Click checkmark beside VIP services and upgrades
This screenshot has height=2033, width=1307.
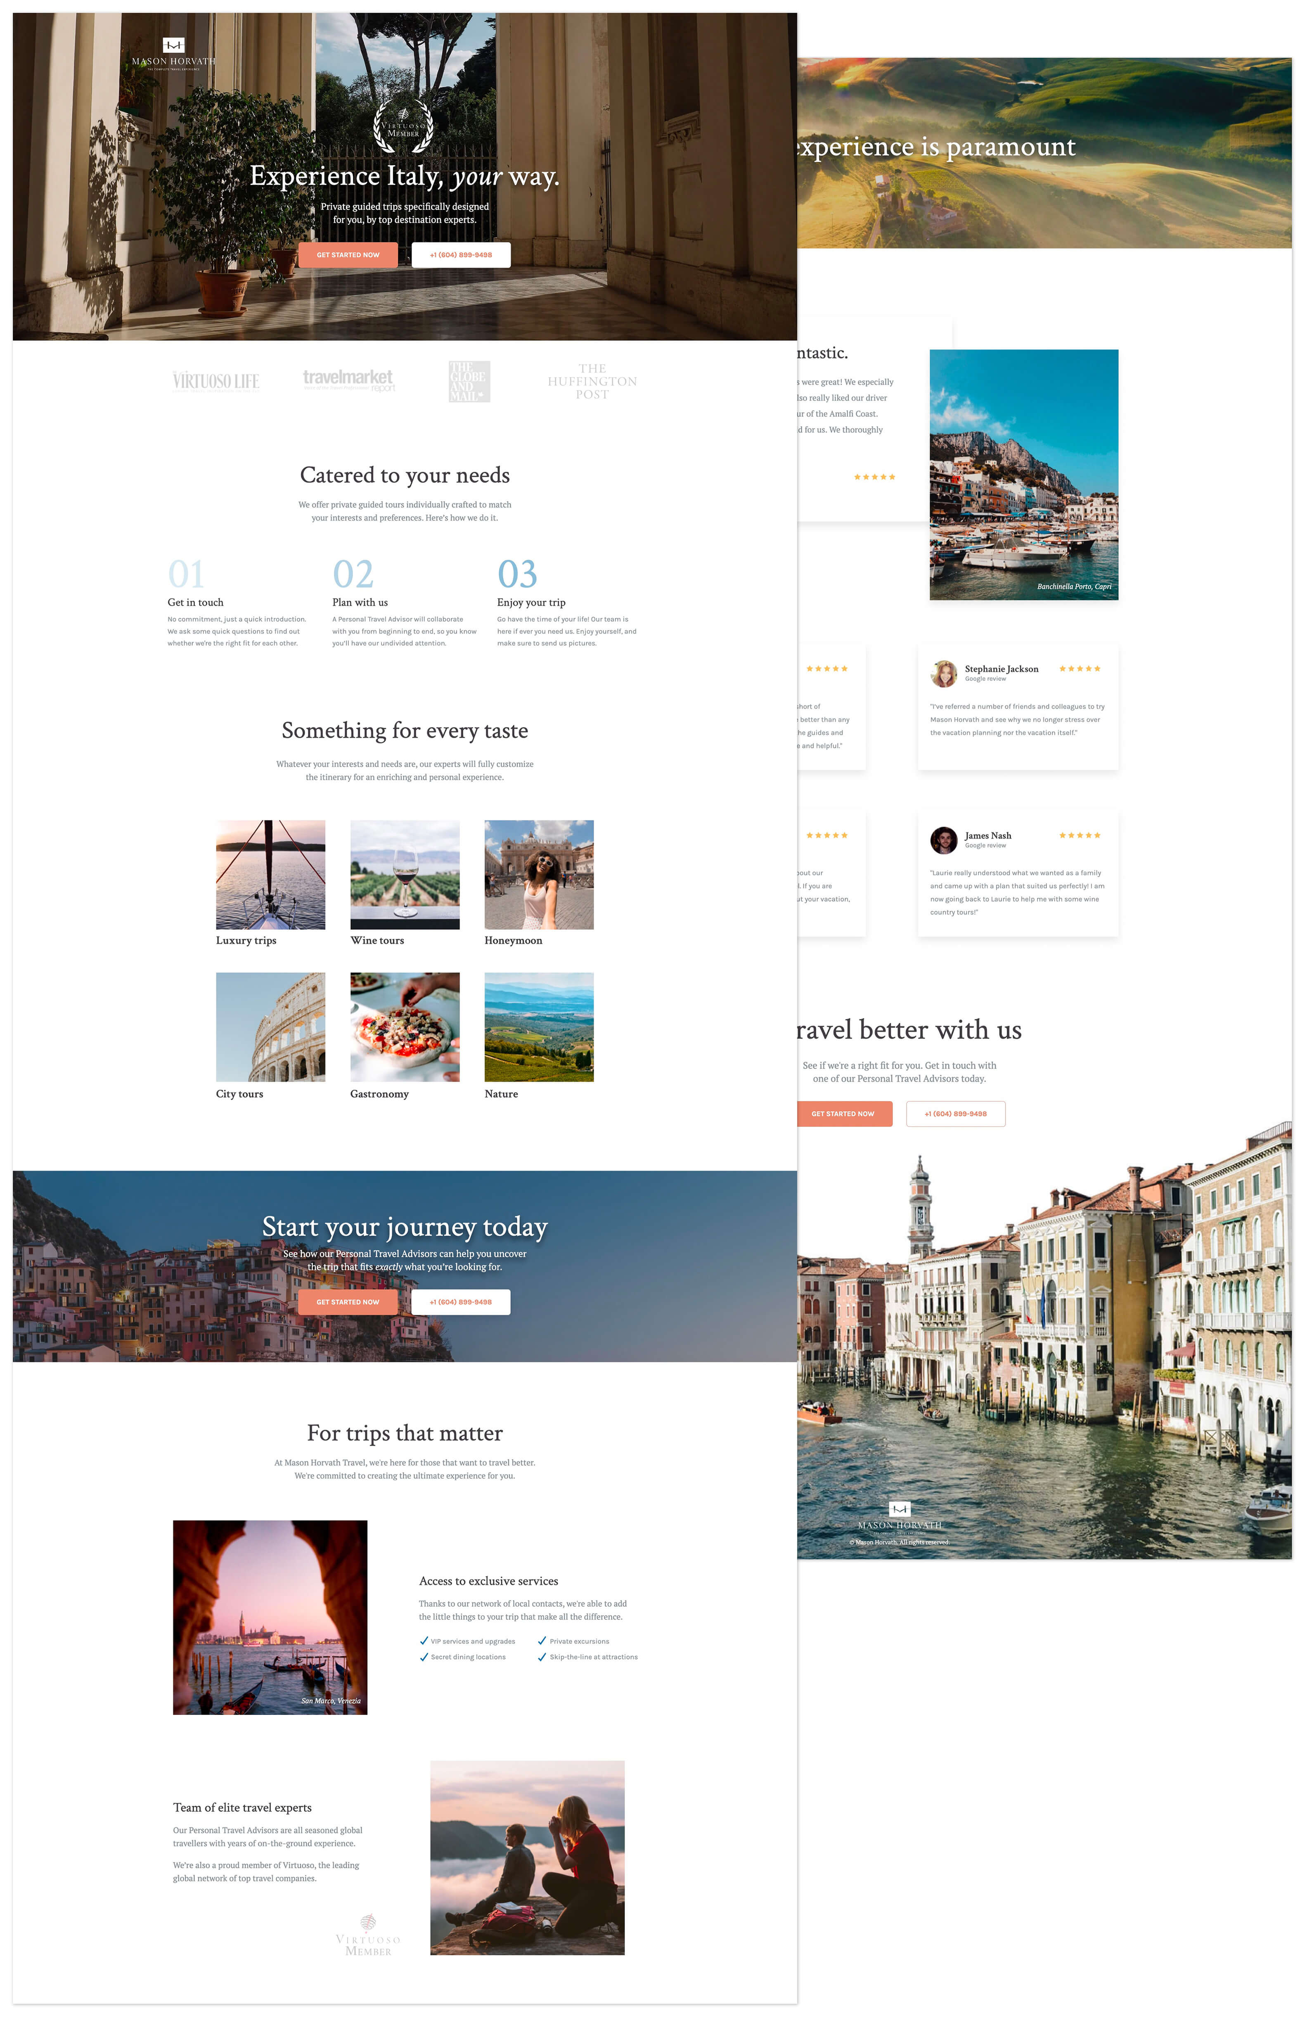[424, 1641]
